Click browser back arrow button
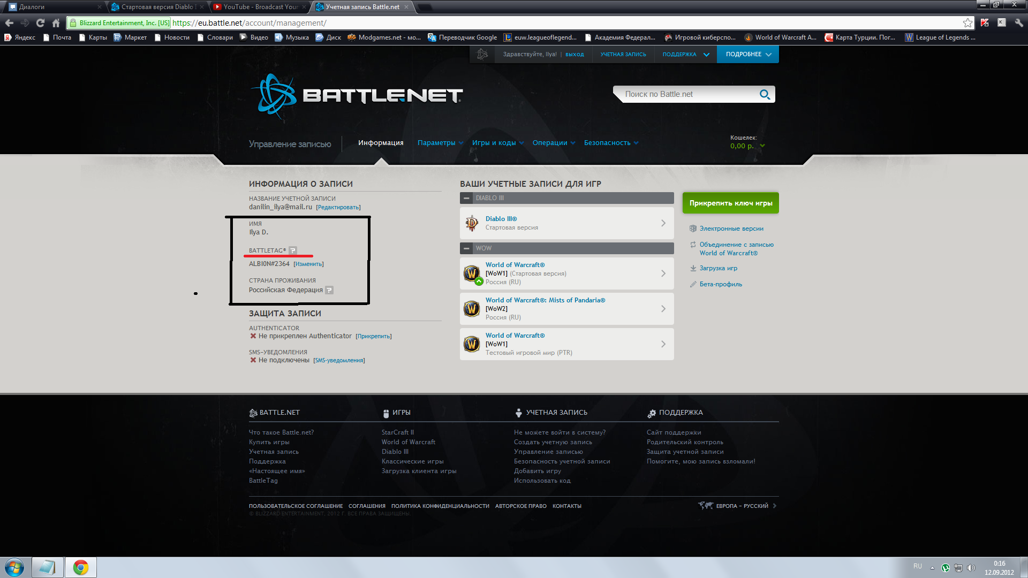This screenshot has height=578, width=1028. pyautogui.click(x=9, y=23)
